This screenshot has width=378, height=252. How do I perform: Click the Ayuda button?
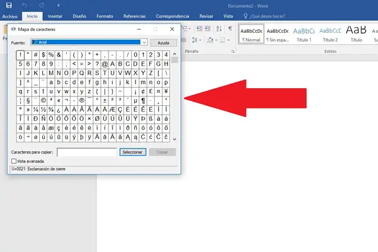click(163, 43)
